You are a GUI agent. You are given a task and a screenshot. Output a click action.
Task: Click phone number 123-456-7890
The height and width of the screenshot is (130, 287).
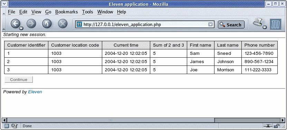(259, 54)
